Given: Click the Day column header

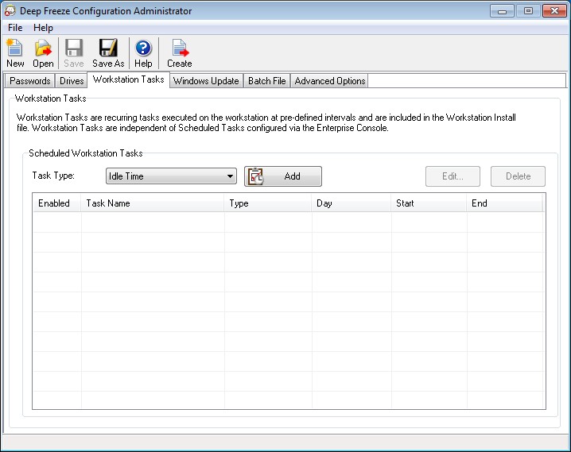Looking at the screenshot, I should [x=352, y=203].
